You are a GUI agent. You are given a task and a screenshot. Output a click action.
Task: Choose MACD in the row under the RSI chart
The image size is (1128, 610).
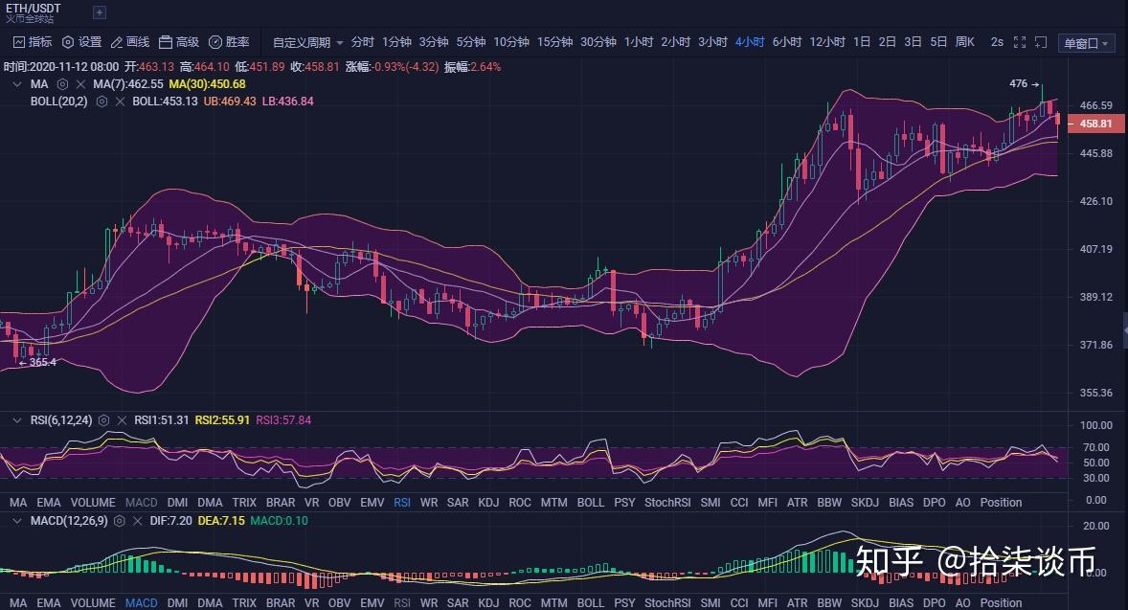click(141, 503)
